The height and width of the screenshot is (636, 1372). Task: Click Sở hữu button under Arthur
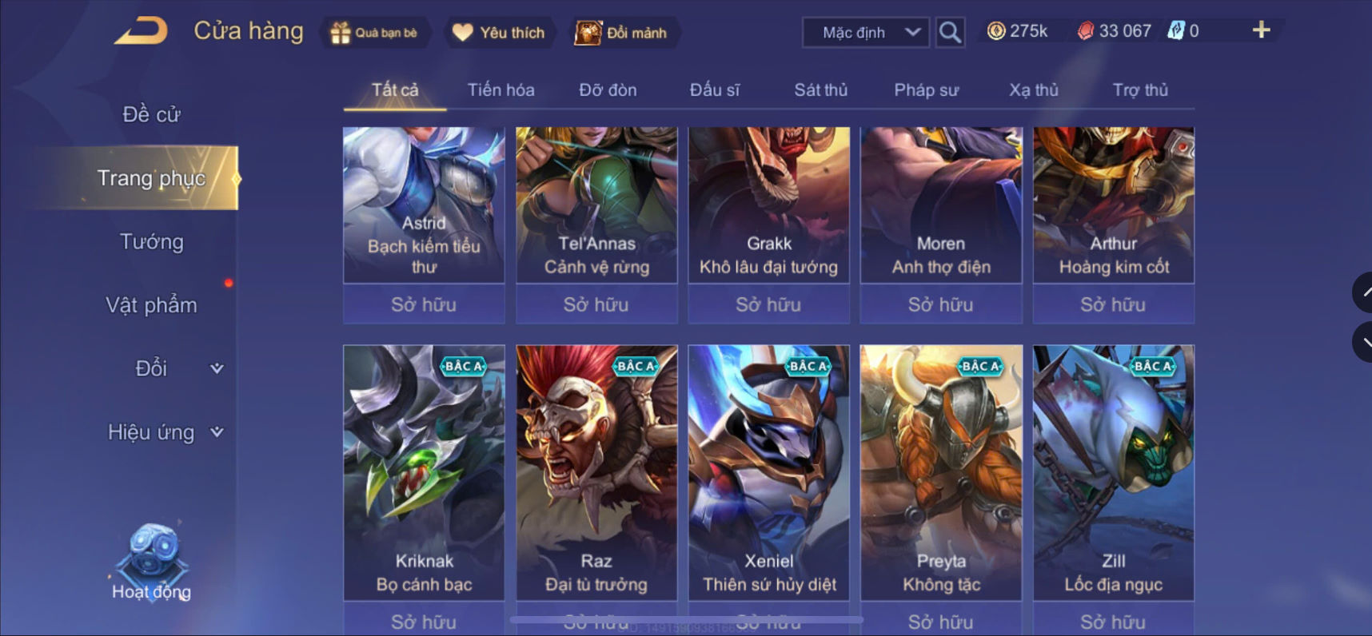pyautogui.click(x=1113, y=304)
